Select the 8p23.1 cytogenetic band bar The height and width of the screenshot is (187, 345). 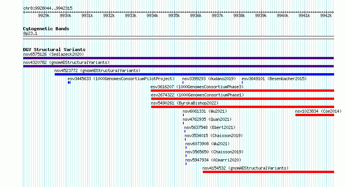(x=178, y=38)
